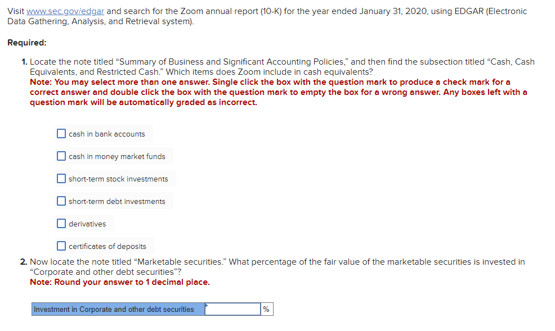Click the percentage answer input field
Screen dimensions: 555x331
pyautogui.click(x=232, y=309)
